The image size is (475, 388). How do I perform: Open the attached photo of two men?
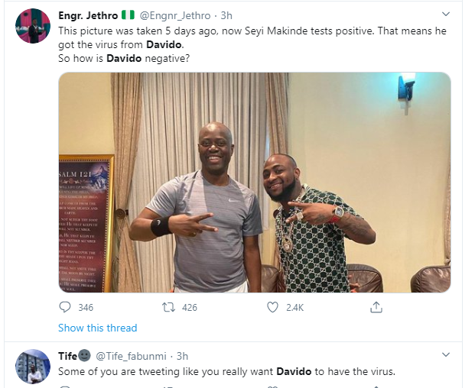coord(255,183)
